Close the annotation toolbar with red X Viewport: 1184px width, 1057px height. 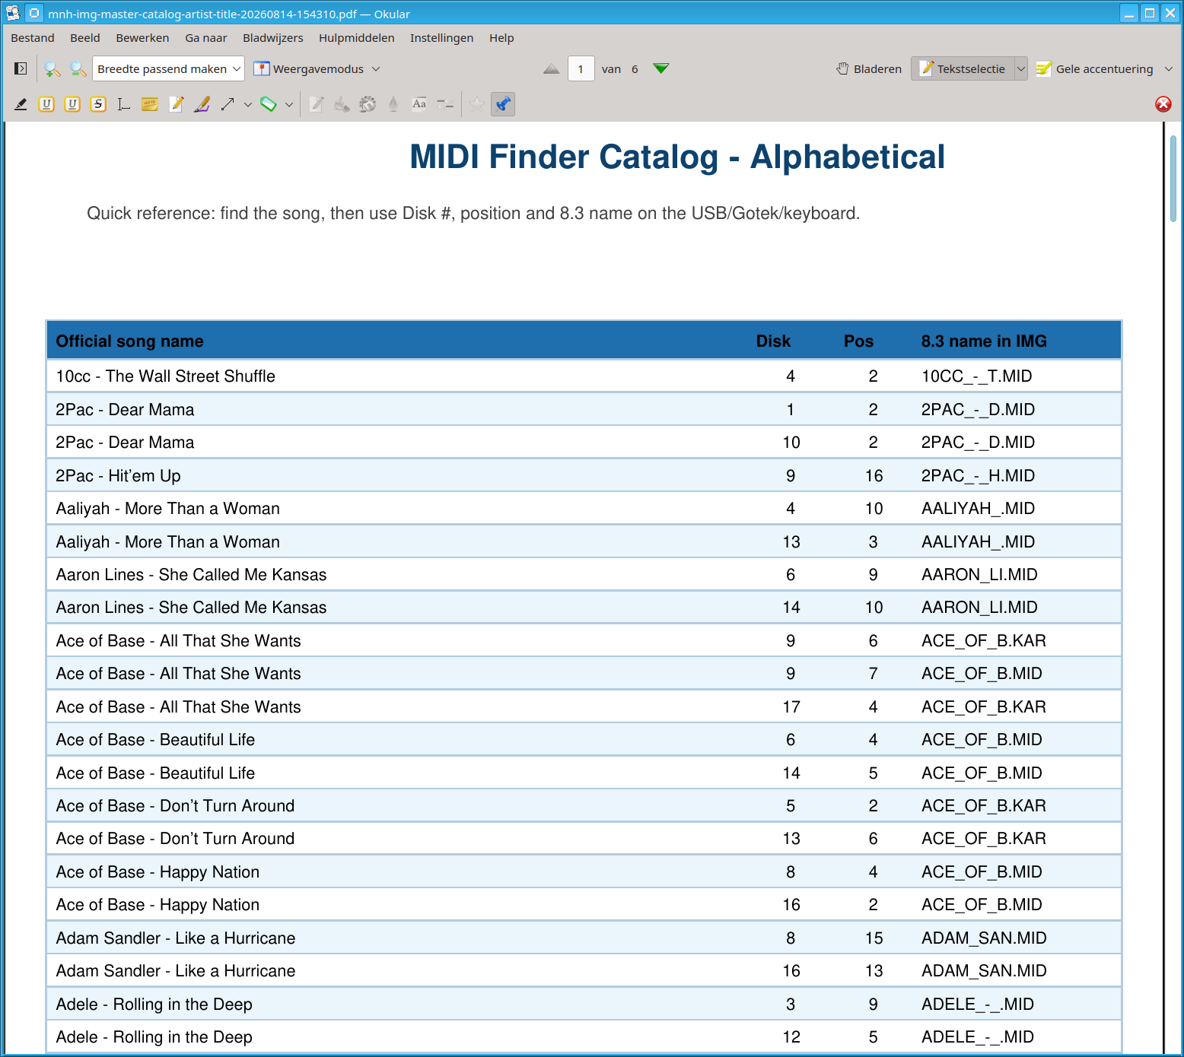point(1163,104)
